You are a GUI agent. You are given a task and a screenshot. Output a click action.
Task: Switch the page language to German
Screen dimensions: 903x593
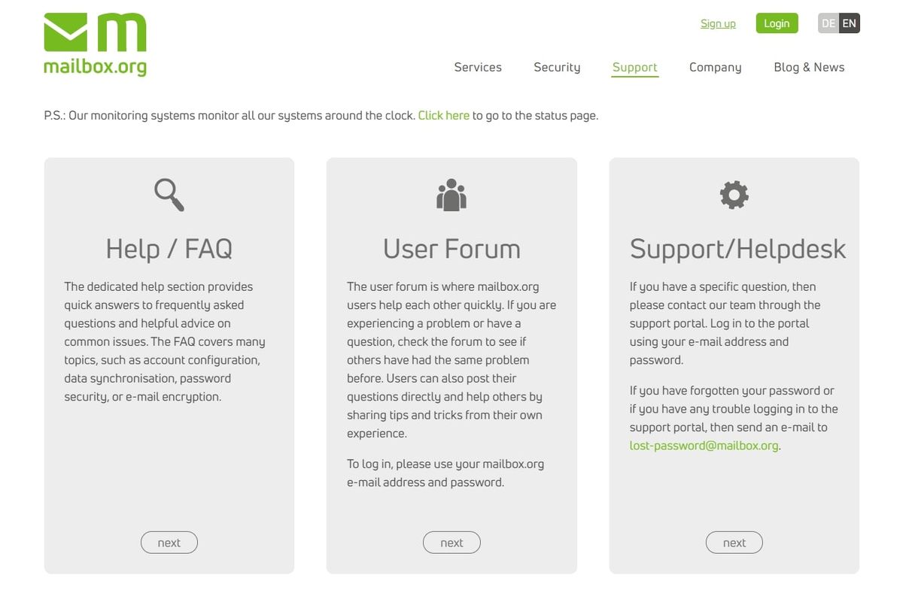pos(828,23)
